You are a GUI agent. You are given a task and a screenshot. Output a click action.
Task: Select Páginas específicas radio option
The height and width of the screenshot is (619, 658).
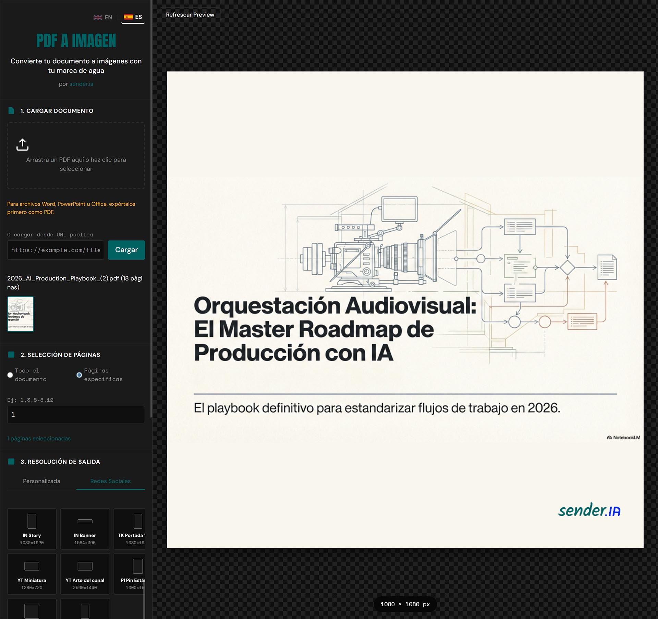point(79,375)
